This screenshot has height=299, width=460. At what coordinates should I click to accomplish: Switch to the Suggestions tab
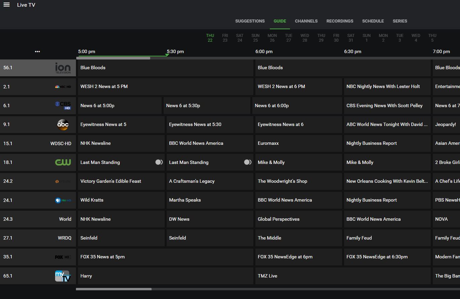point(250,21)
